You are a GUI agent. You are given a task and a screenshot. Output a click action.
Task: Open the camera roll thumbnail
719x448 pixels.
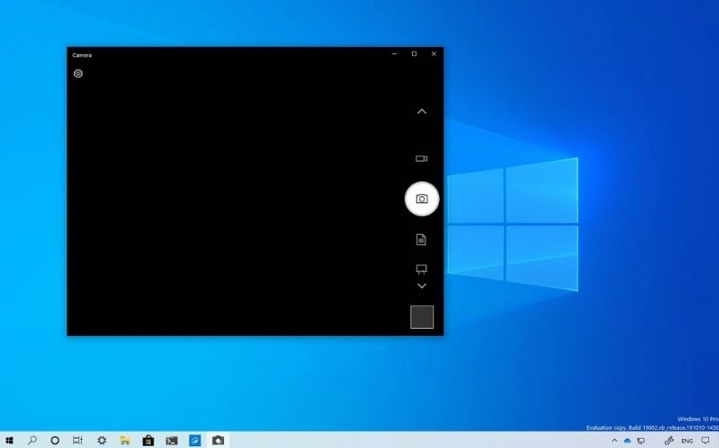point(422,317)
